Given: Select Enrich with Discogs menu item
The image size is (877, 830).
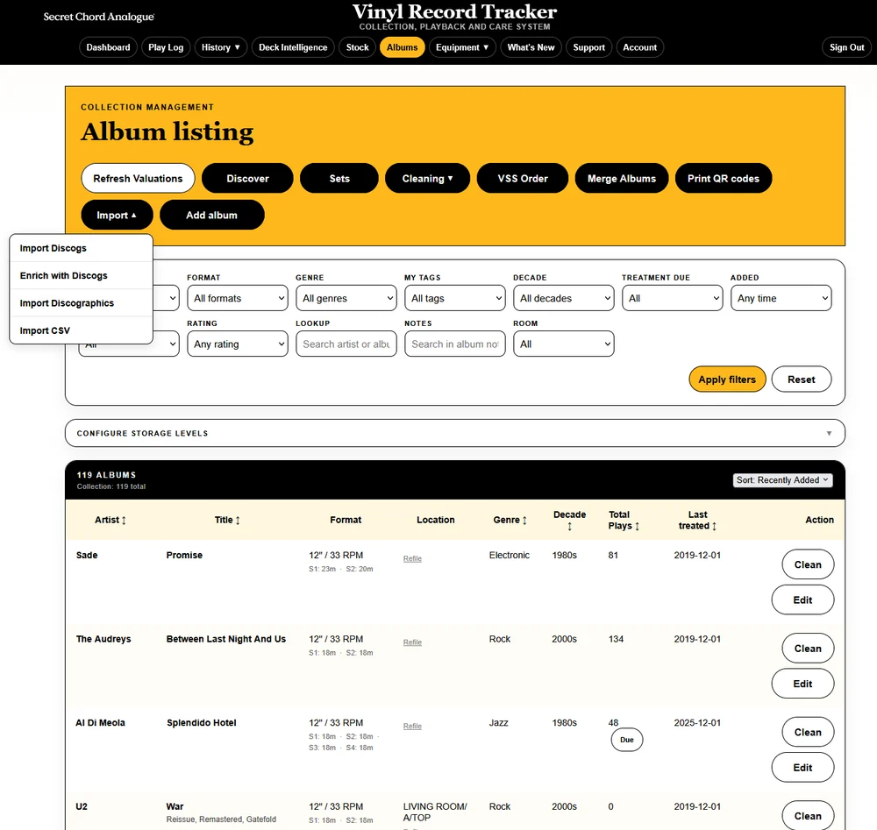Looking at the screenshot, I should (x=81, y=275).
